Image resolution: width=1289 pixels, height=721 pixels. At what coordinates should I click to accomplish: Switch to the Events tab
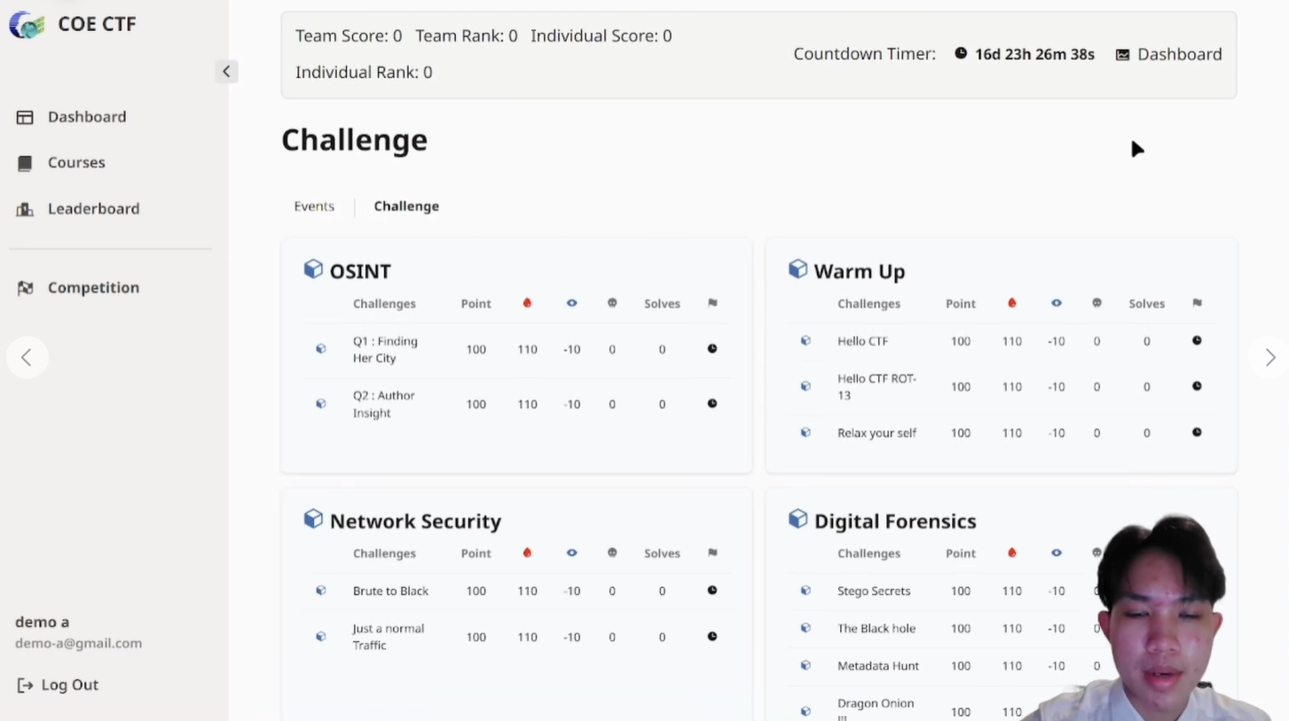[x=314, y=207]
